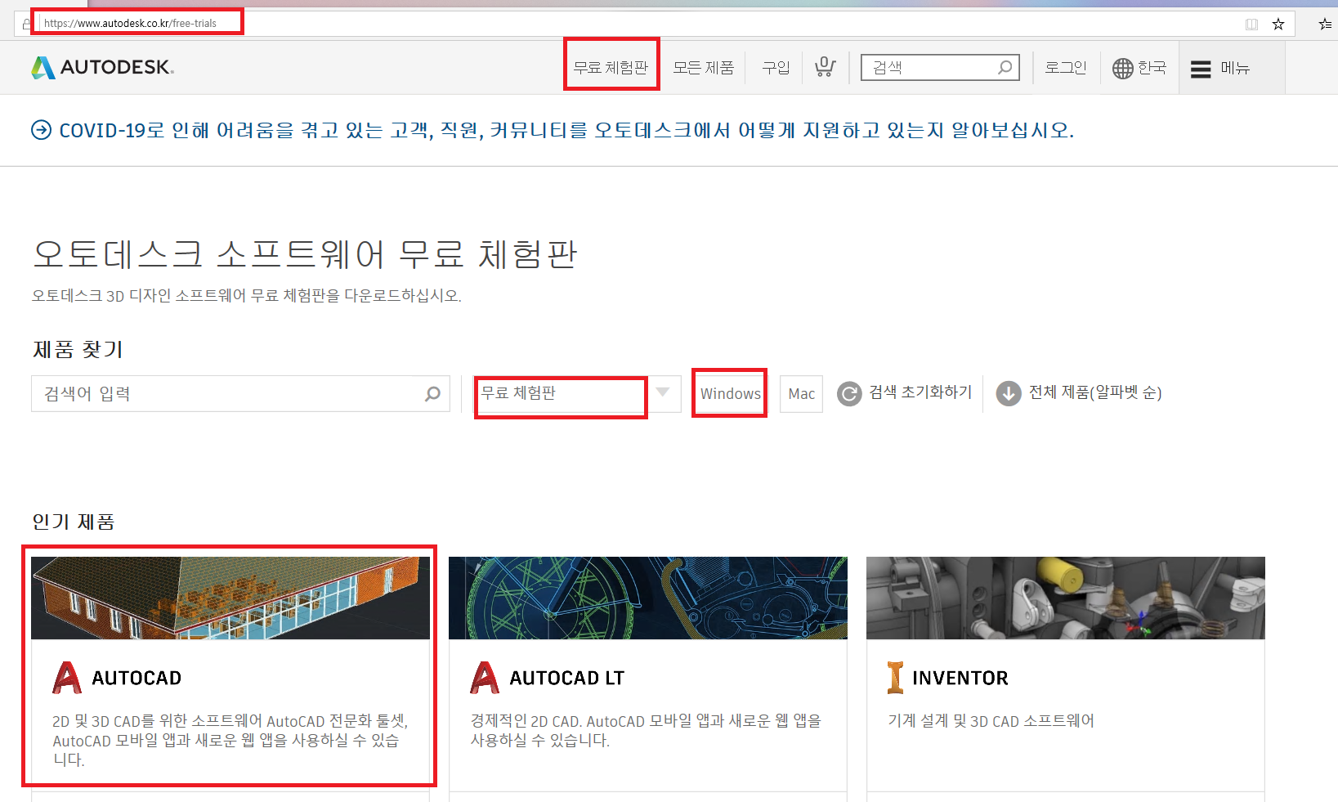The width and height of the screenshot is (1338, 802).
Task: Open the shopping cart icon
Action: tap(825, 67)
